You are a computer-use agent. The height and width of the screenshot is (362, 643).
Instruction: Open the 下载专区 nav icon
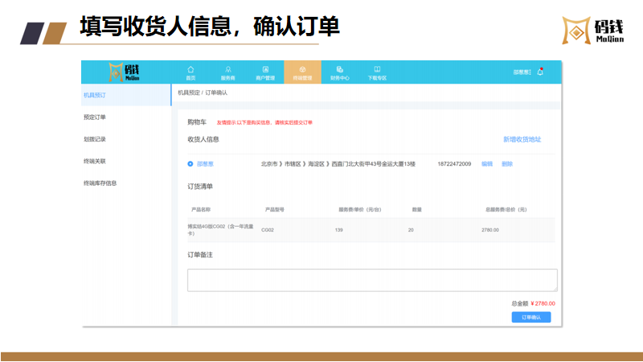coord(377,69)
